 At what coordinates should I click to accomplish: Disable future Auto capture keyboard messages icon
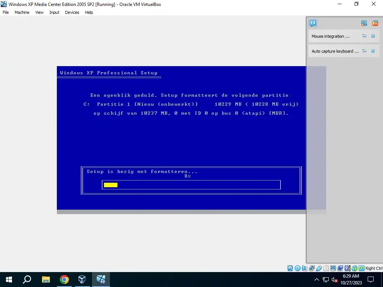coord(364,51)
